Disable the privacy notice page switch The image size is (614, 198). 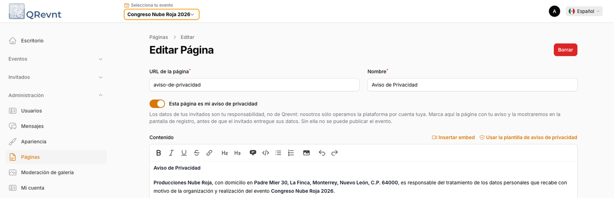pyautogui.click(x=157, y=104)
